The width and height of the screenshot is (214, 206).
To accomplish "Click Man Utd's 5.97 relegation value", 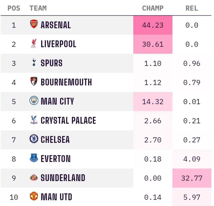I will [192, 197].
